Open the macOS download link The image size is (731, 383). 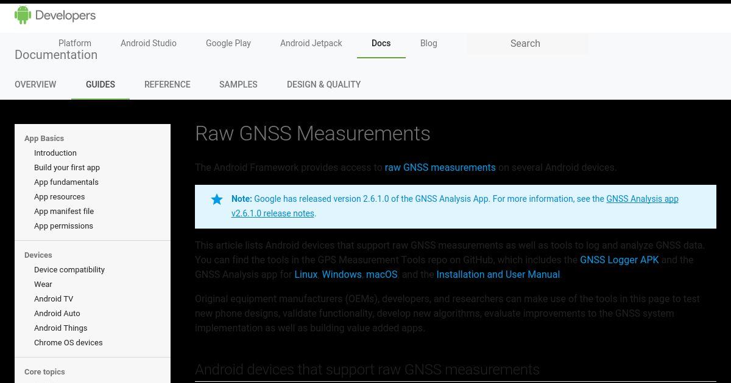pyautogui.click(x=382, y=275)
